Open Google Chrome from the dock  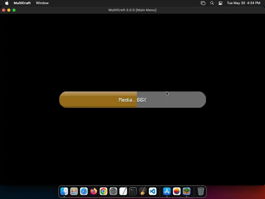point(104,191)
